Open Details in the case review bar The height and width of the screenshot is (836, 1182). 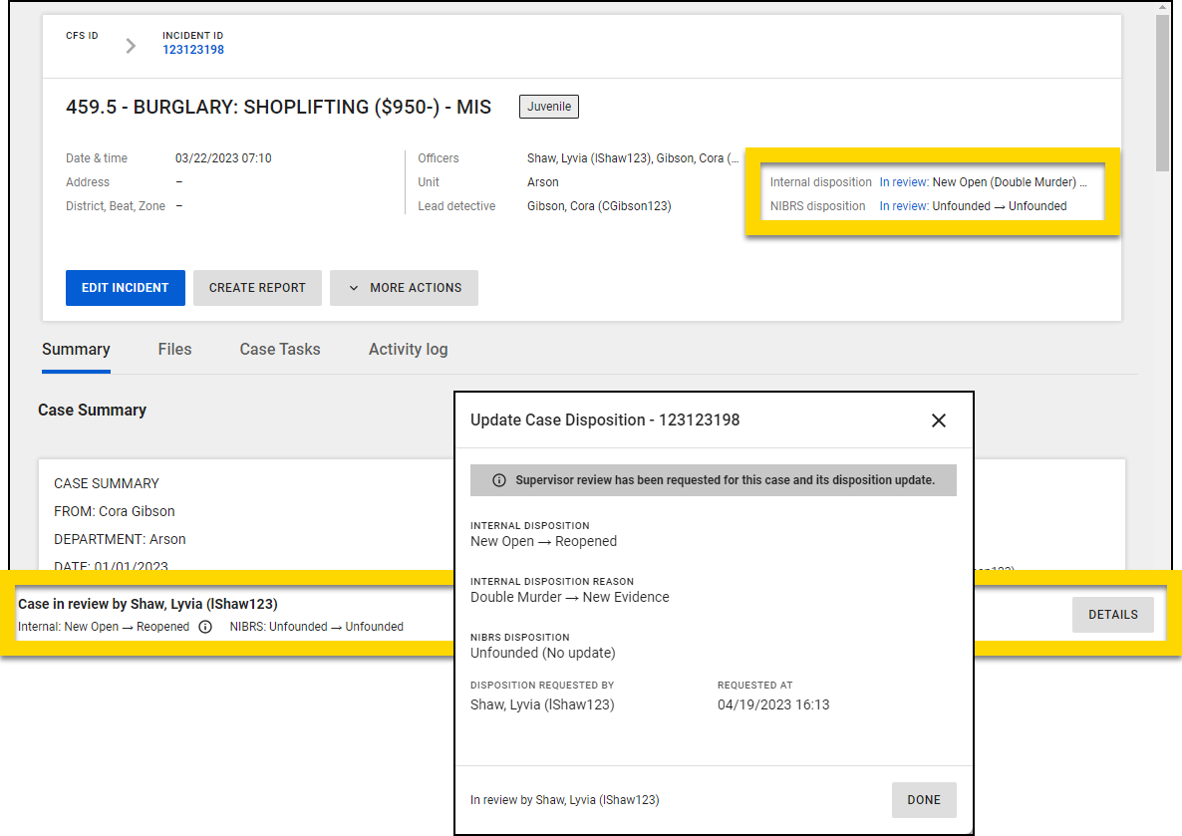tap(1112, 614)
